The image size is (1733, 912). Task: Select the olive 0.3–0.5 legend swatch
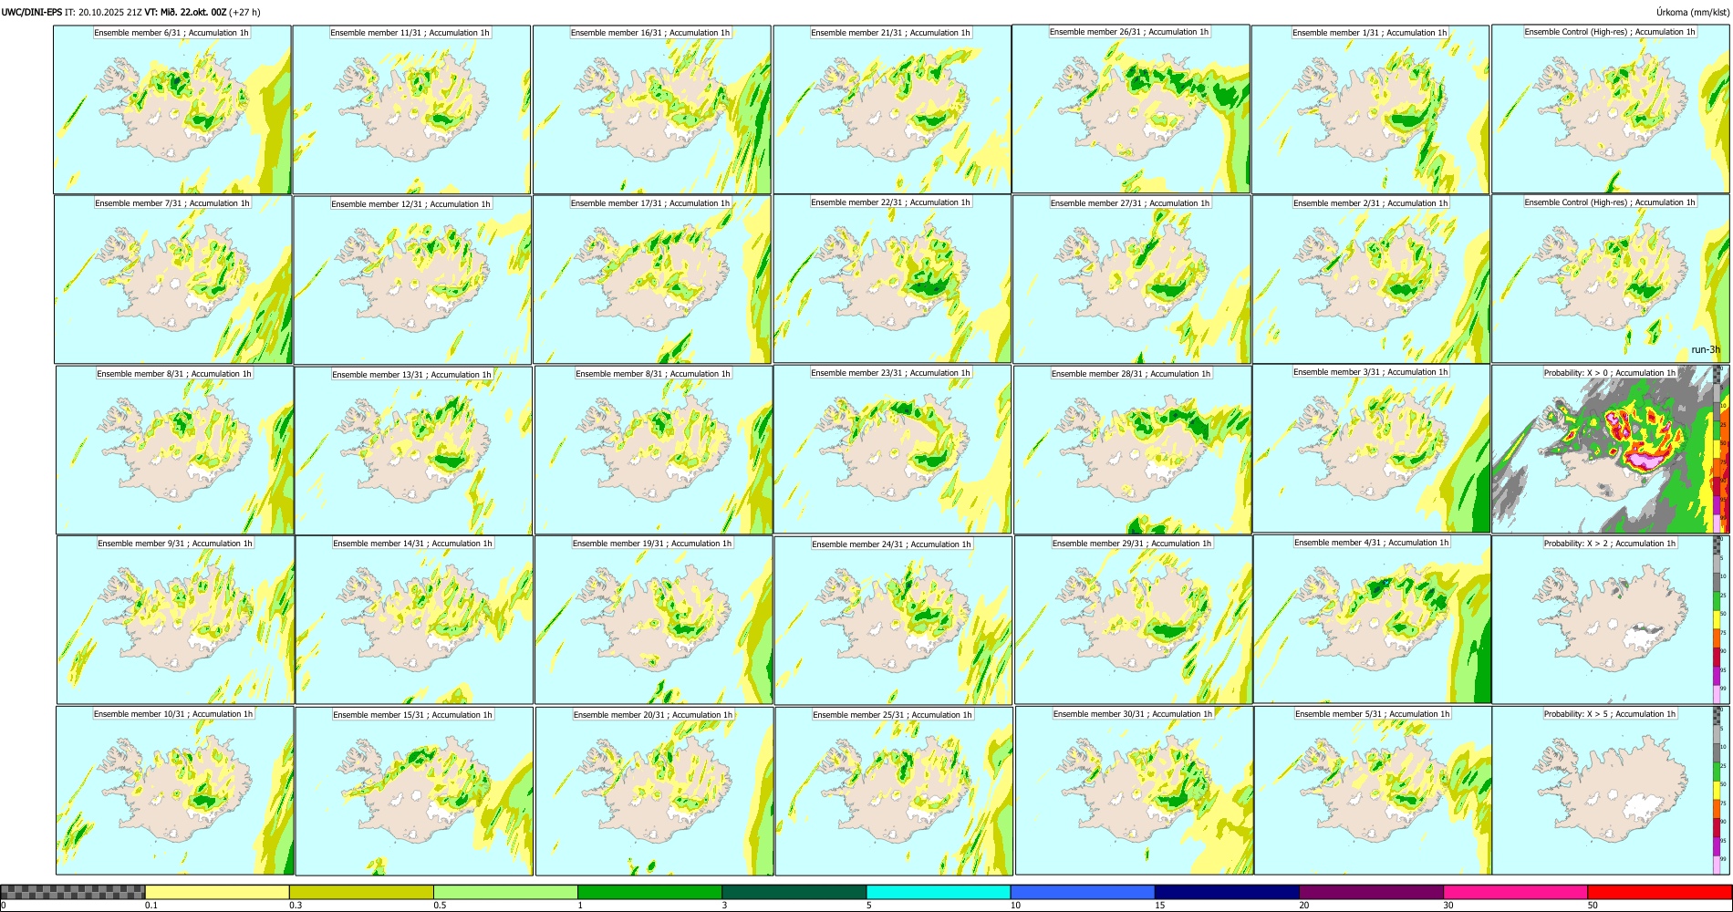click(361, 892)
